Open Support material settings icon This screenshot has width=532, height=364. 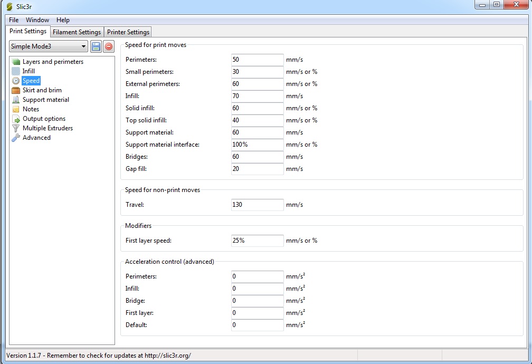16,100
